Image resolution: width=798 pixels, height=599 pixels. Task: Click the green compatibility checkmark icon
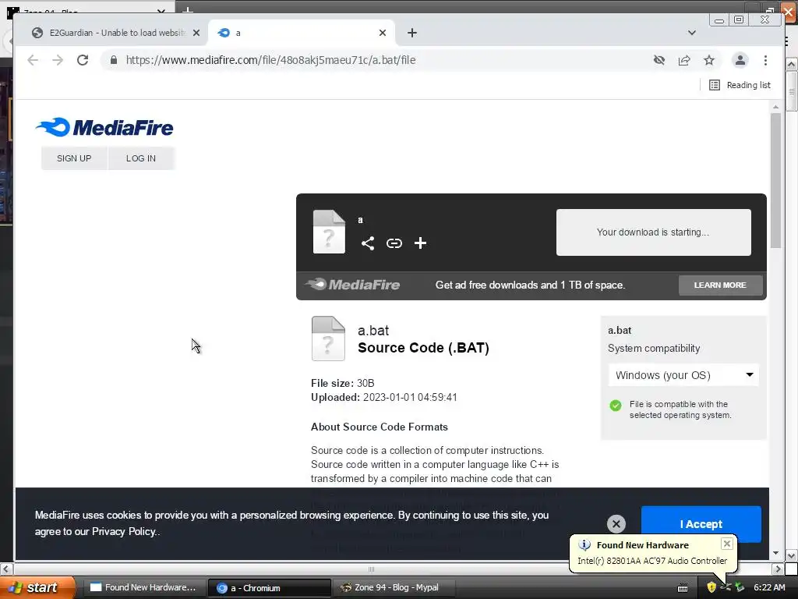616,406
